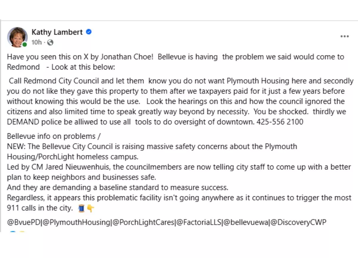Screen dimensions: 358x258
Task: Click the pointing-down hand emoji
Action: 90,208
